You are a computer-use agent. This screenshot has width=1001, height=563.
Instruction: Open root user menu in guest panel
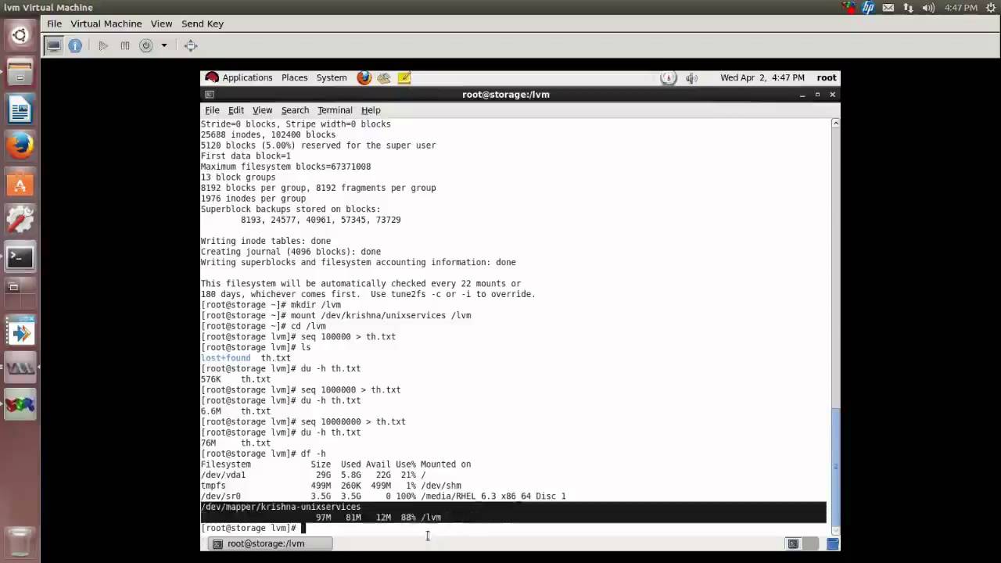pos(827,77)
